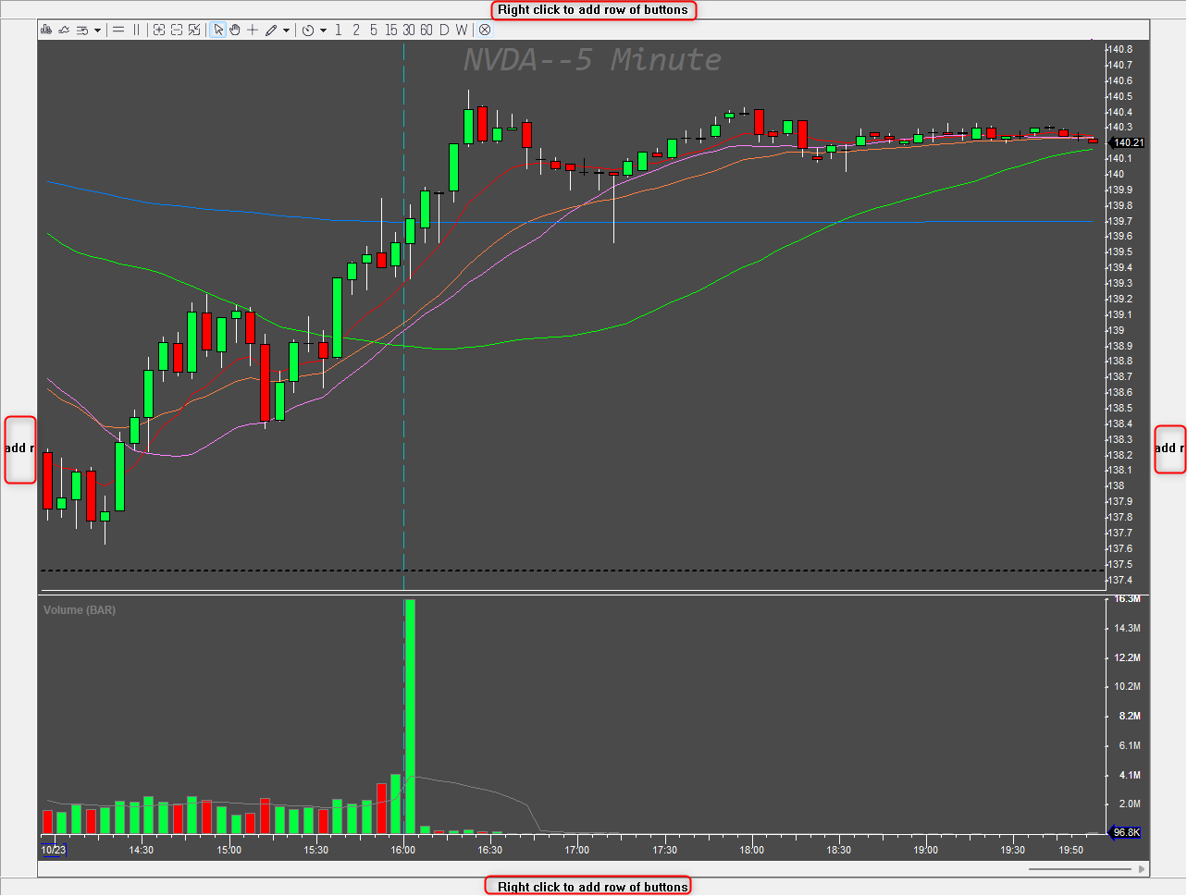The width and height of the screenshot is (1187, 896).
Task: Switch to the Daily (D) timeframe
Action: 444,30
